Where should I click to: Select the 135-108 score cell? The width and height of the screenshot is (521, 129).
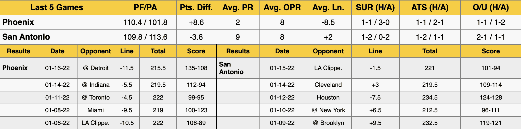(196, 68)
